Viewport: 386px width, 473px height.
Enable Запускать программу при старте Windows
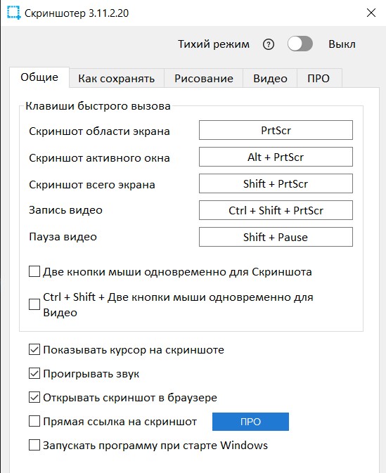point(34,445)
